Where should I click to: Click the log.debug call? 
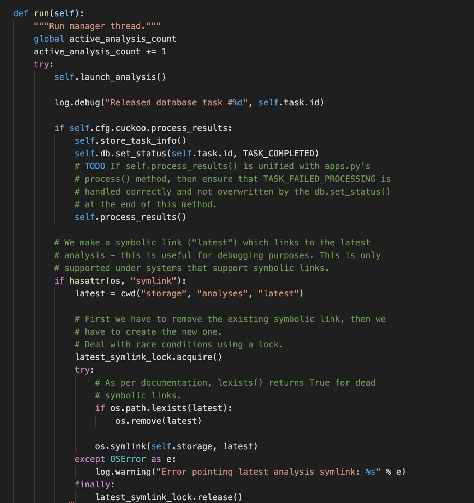point(77,103)
